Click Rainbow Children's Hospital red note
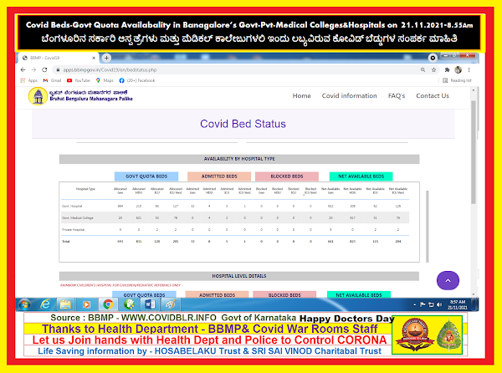This screenshot has height=373, width=502. [x=120, y=285]
